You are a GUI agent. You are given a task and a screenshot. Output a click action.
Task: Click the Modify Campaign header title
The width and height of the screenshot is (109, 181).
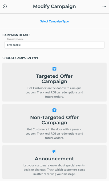(x=54, y=6)
